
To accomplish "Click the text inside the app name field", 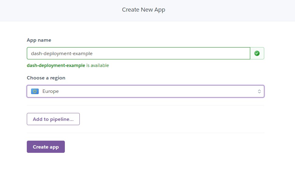I will (62, 54).
